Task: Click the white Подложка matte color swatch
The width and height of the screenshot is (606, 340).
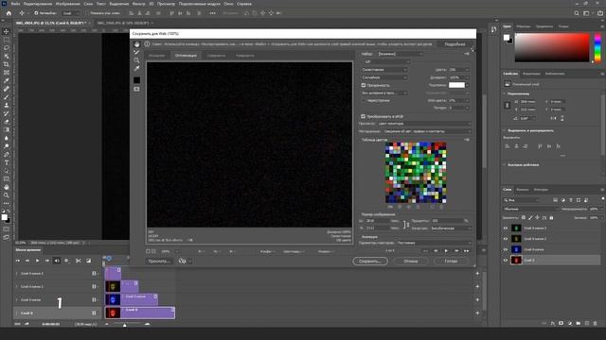Action: (x=456, y=85)
